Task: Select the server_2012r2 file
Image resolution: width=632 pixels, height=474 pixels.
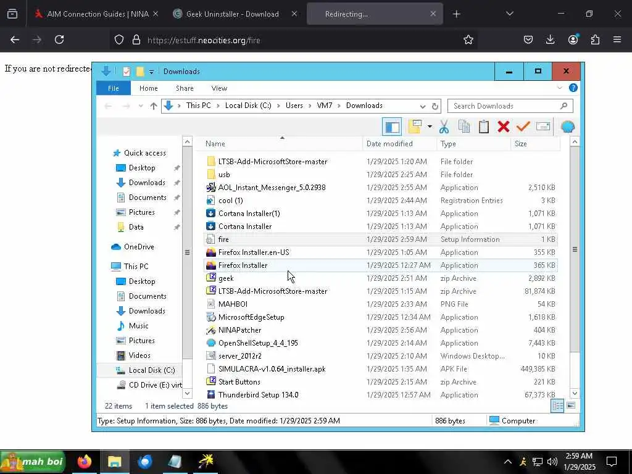Action: coord(240,356)
